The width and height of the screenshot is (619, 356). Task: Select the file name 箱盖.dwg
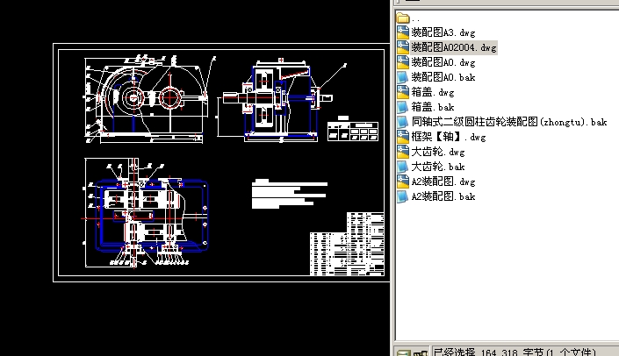point(433,92)
